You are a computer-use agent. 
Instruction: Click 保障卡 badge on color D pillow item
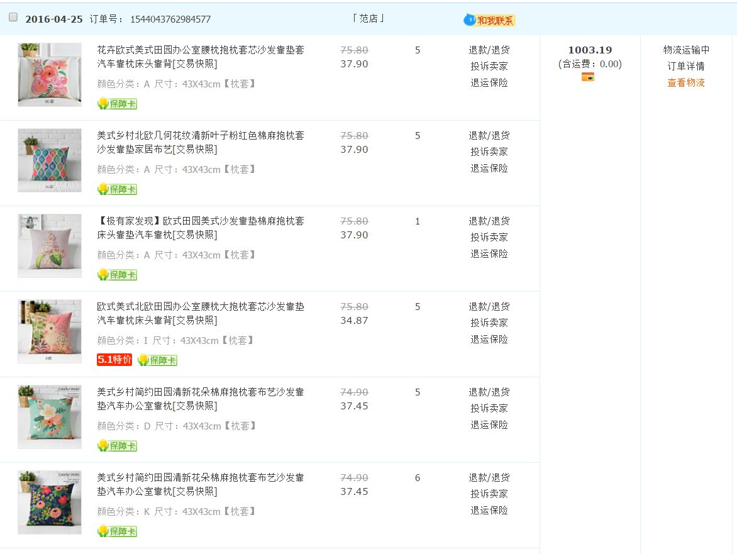coord(117,446)
